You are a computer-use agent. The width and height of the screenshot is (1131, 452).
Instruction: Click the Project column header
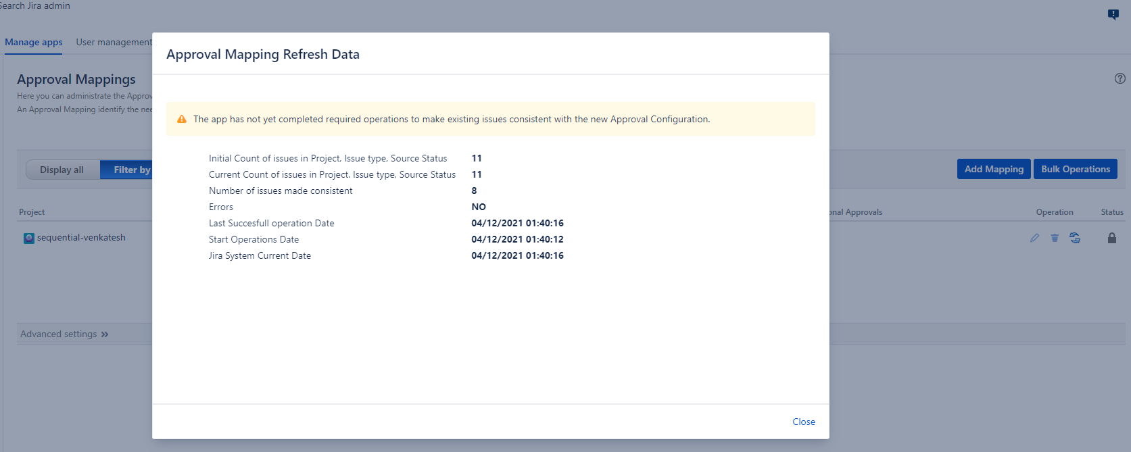tap(32, 212)
